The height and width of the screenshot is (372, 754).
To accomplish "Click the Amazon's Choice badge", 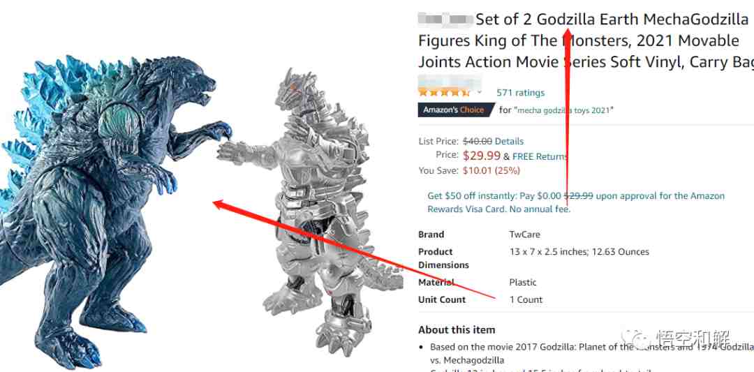I will click(455, 110).
